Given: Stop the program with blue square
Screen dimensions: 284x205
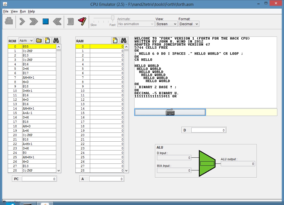Looking at the screenshot, I should [45, 22].
